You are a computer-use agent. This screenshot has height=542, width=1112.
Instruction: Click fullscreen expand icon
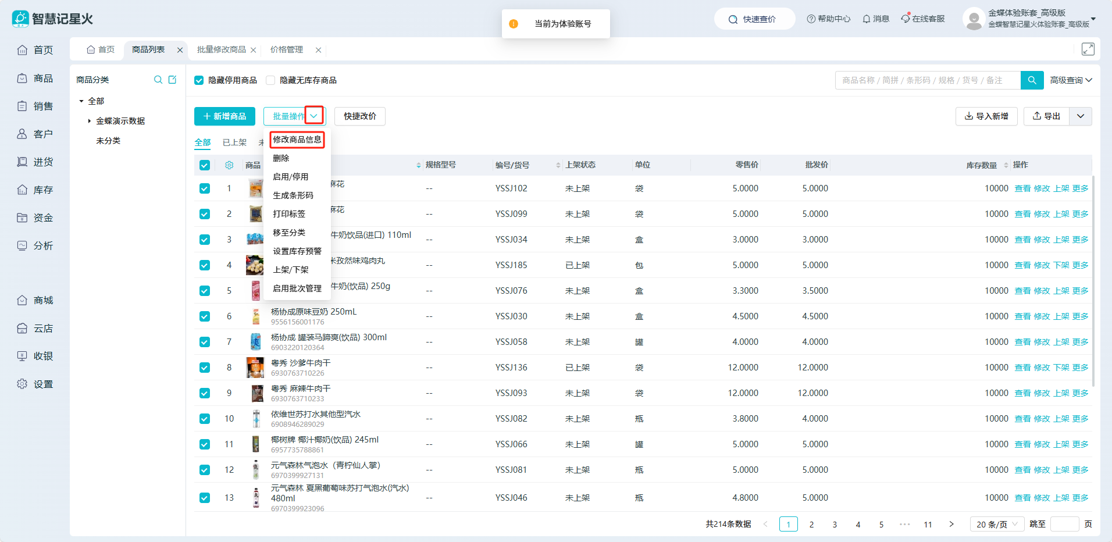click(x=1088, y=49)
